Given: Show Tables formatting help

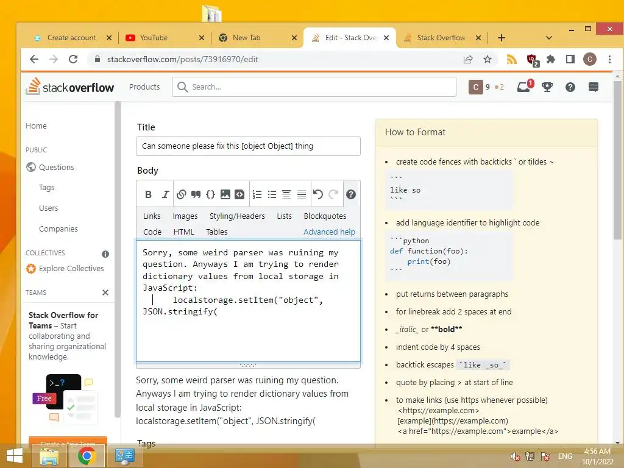Looking at the screenshot, I should pyautogui.click(x=216, y=232).
